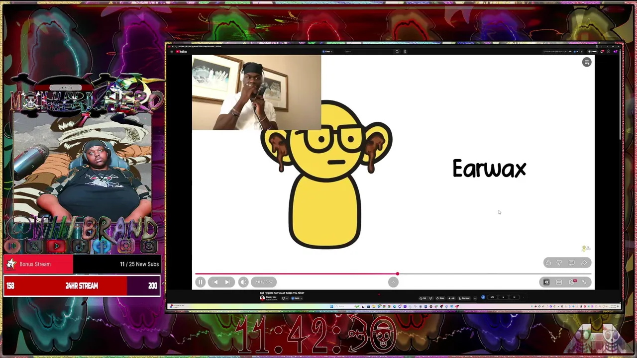
Task: Click the Facebook social icon in overlay
Action: click(x=103, y=246)
